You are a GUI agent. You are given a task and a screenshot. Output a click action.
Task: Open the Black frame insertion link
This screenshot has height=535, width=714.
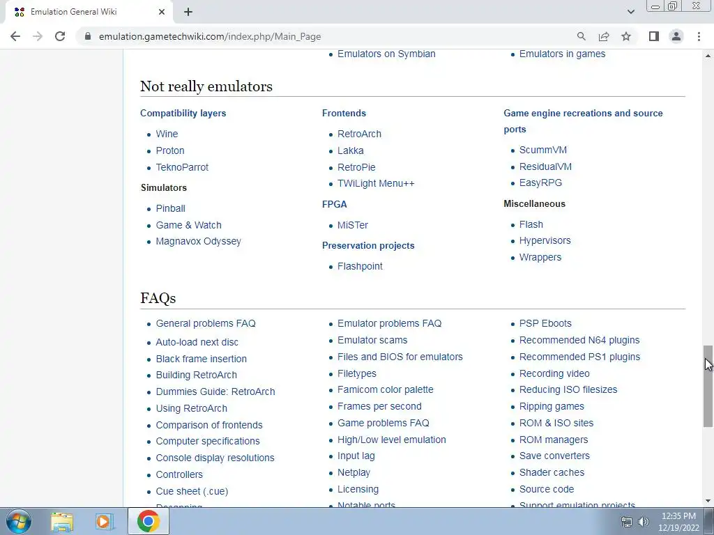tap(201, 359)
